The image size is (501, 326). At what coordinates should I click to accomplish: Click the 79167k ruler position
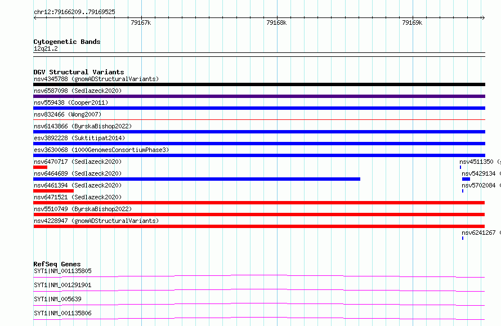pyautogui.click(x=141, y=23)
